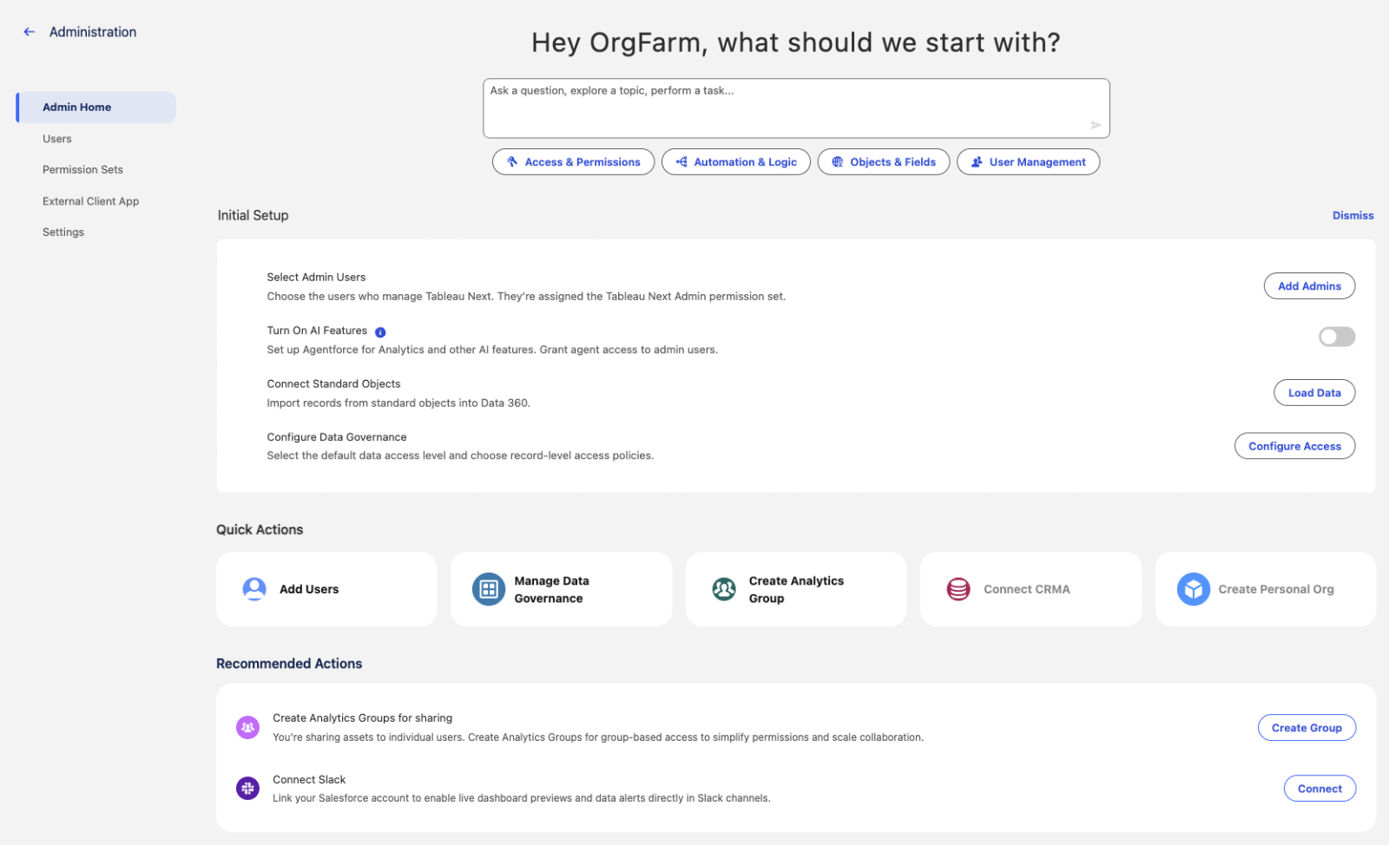
Task: Click the Connect Slack recommendation title
Action: click(x=309, y=780)
